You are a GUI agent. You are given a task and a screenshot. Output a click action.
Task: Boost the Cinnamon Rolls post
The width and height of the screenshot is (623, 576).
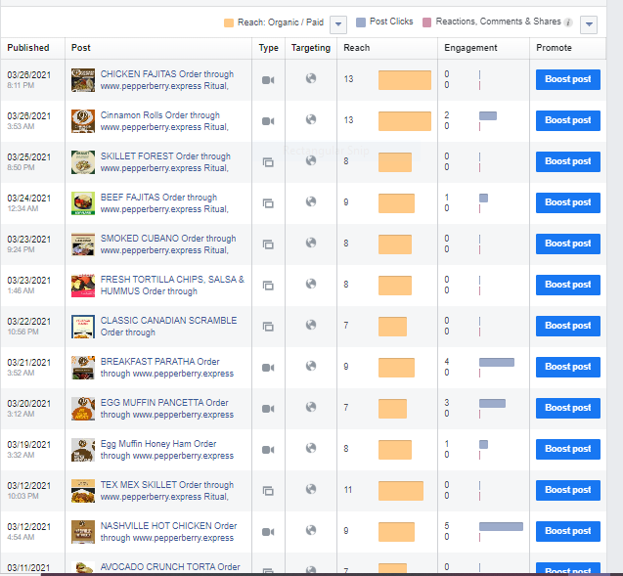pos(568,120)
